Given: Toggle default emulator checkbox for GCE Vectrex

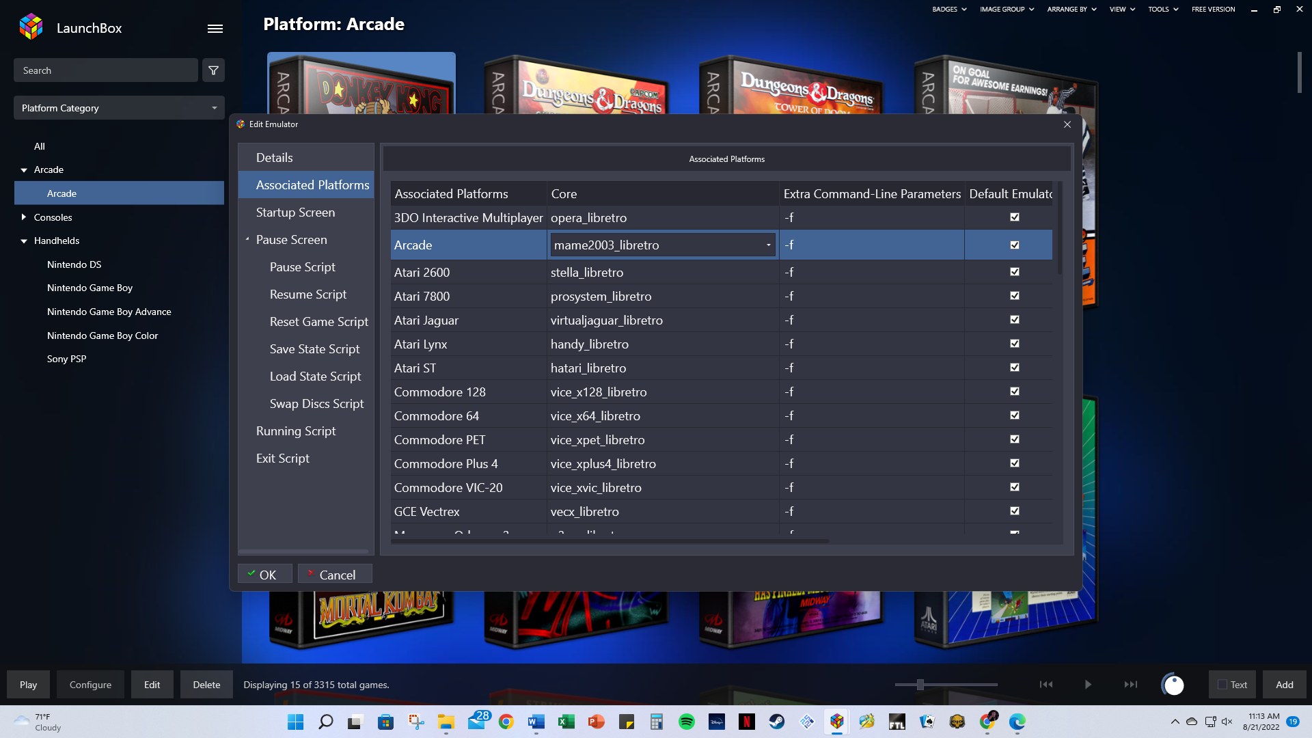Looking at the screenshot, I should click(x=1014, y=511).
